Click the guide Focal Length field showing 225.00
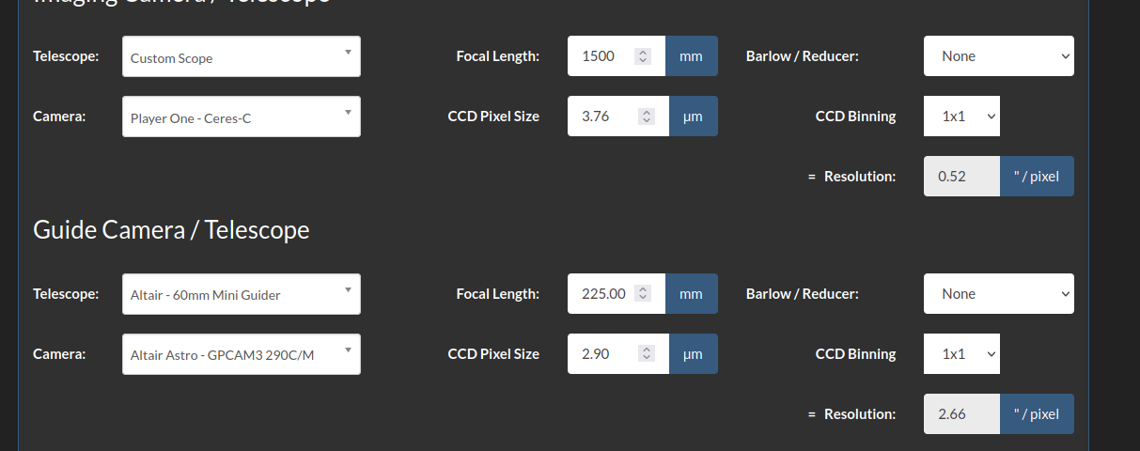Viewport: 1140px width, 451px height. pos(601,294)
